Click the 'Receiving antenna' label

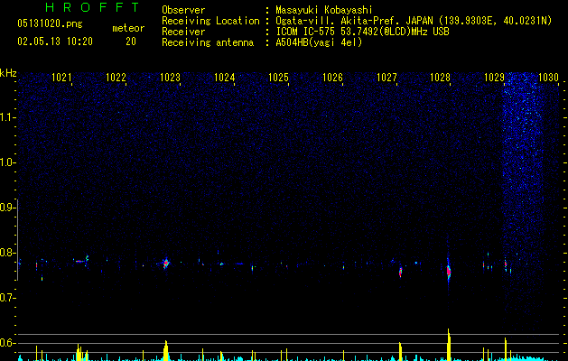(208, 42)
